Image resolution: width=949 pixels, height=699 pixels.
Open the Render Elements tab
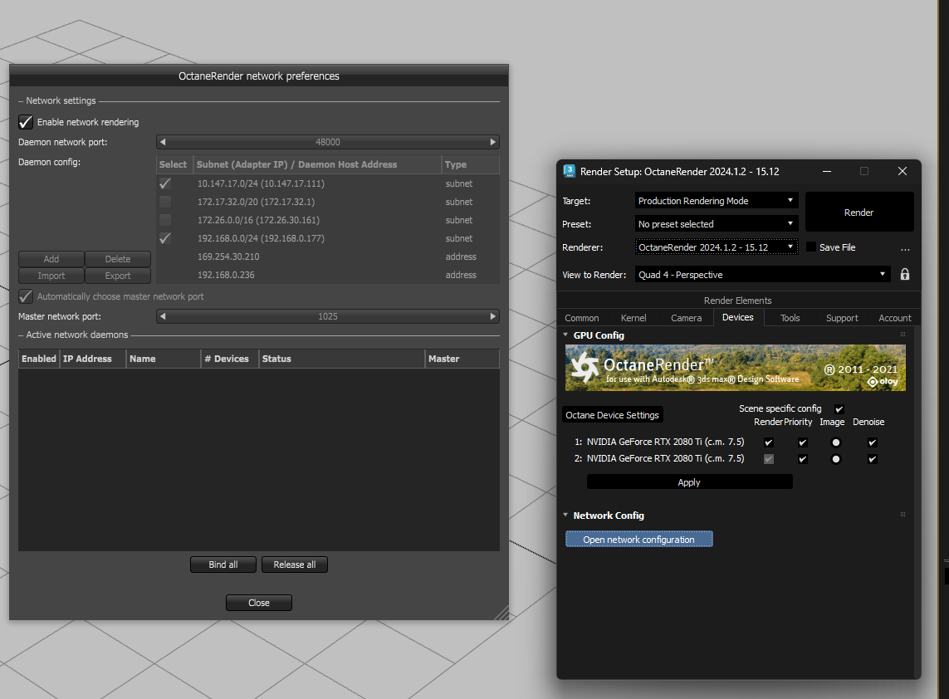[737, 301]
